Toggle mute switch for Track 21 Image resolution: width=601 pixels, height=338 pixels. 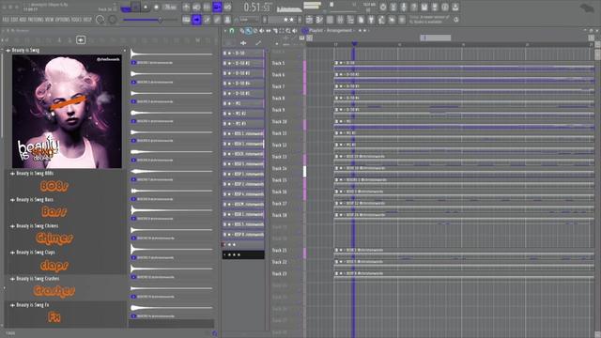[304, 253]
